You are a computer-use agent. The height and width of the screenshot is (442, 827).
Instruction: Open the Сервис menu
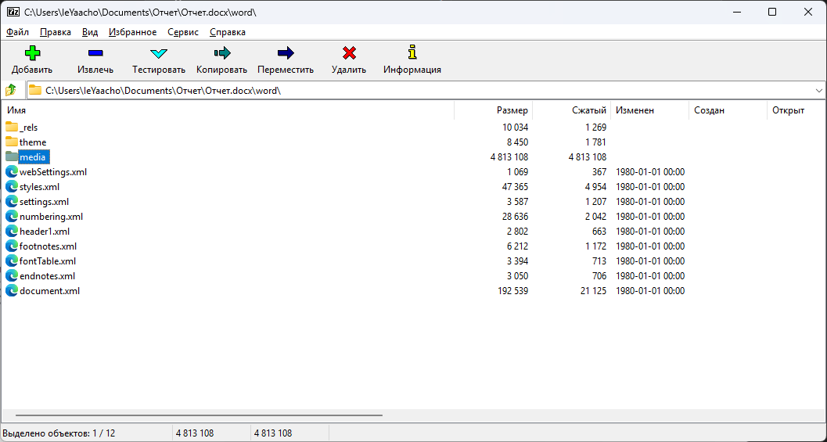click(183, 32)
